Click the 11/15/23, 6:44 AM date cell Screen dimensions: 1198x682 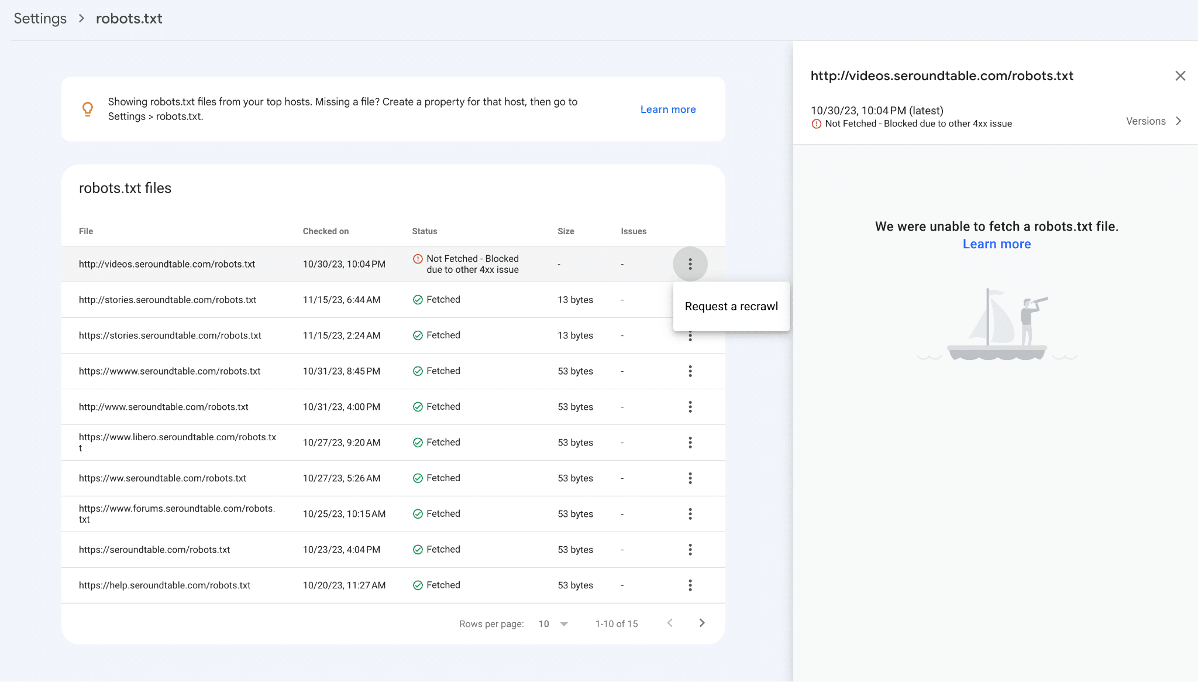click(x=342, y=300)
